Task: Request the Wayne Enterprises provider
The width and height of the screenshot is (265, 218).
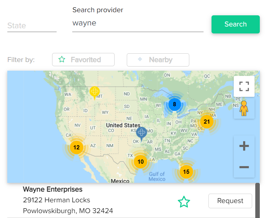Action: click(230, 201)
